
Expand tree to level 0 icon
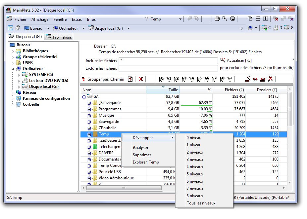point(161,79)
